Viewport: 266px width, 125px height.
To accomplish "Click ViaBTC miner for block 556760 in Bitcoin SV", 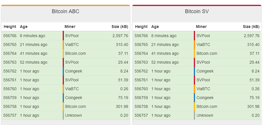I will point(203,89).
